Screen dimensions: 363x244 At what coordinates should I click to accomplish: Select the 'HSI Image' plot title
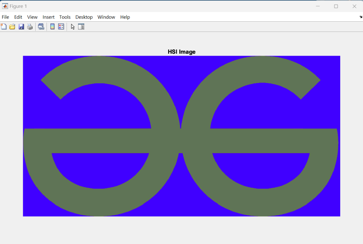coord(182,52)
